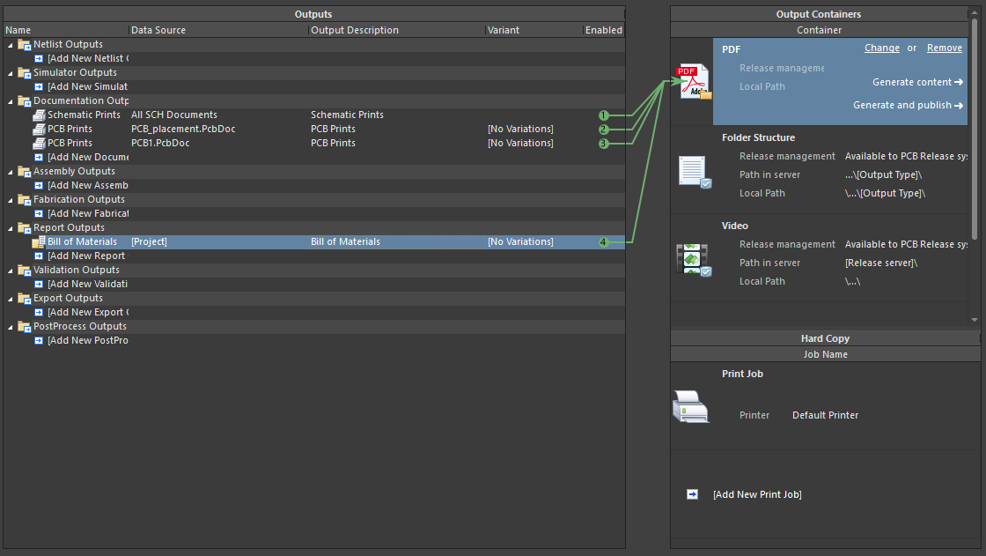Collapse the Documentation Outputs tree node

11,101
